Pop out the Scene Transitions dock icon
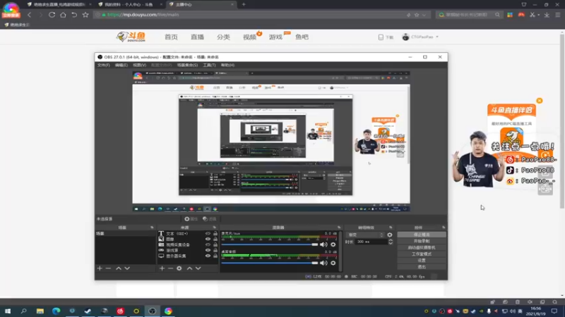565x317 pixels. [x=391, y=228]
